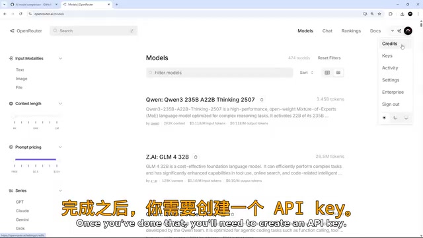Open the browser tab list dropdown
The height and width of the screenshot is (238, 423).
tap(4, 5)
